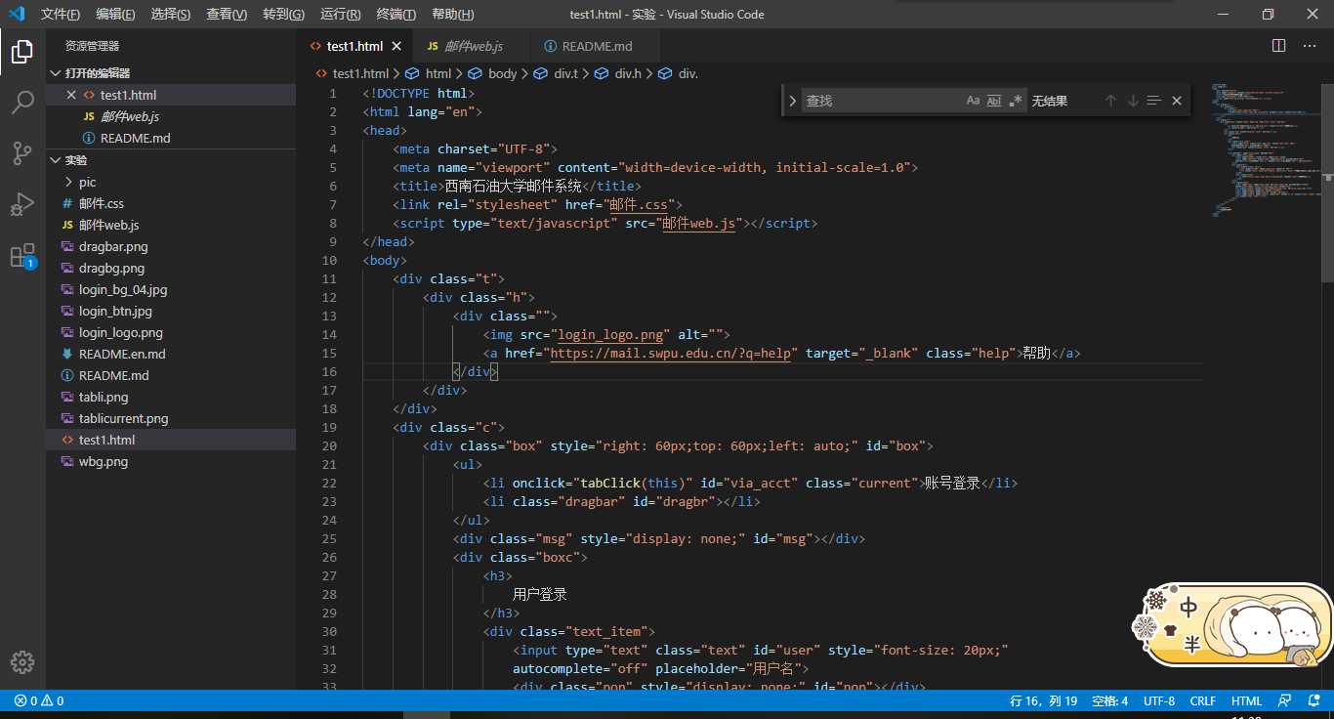Viewport: 1334px width, 719px height.
Task: Open tabli.png in file tree
Action: (171, 397)
